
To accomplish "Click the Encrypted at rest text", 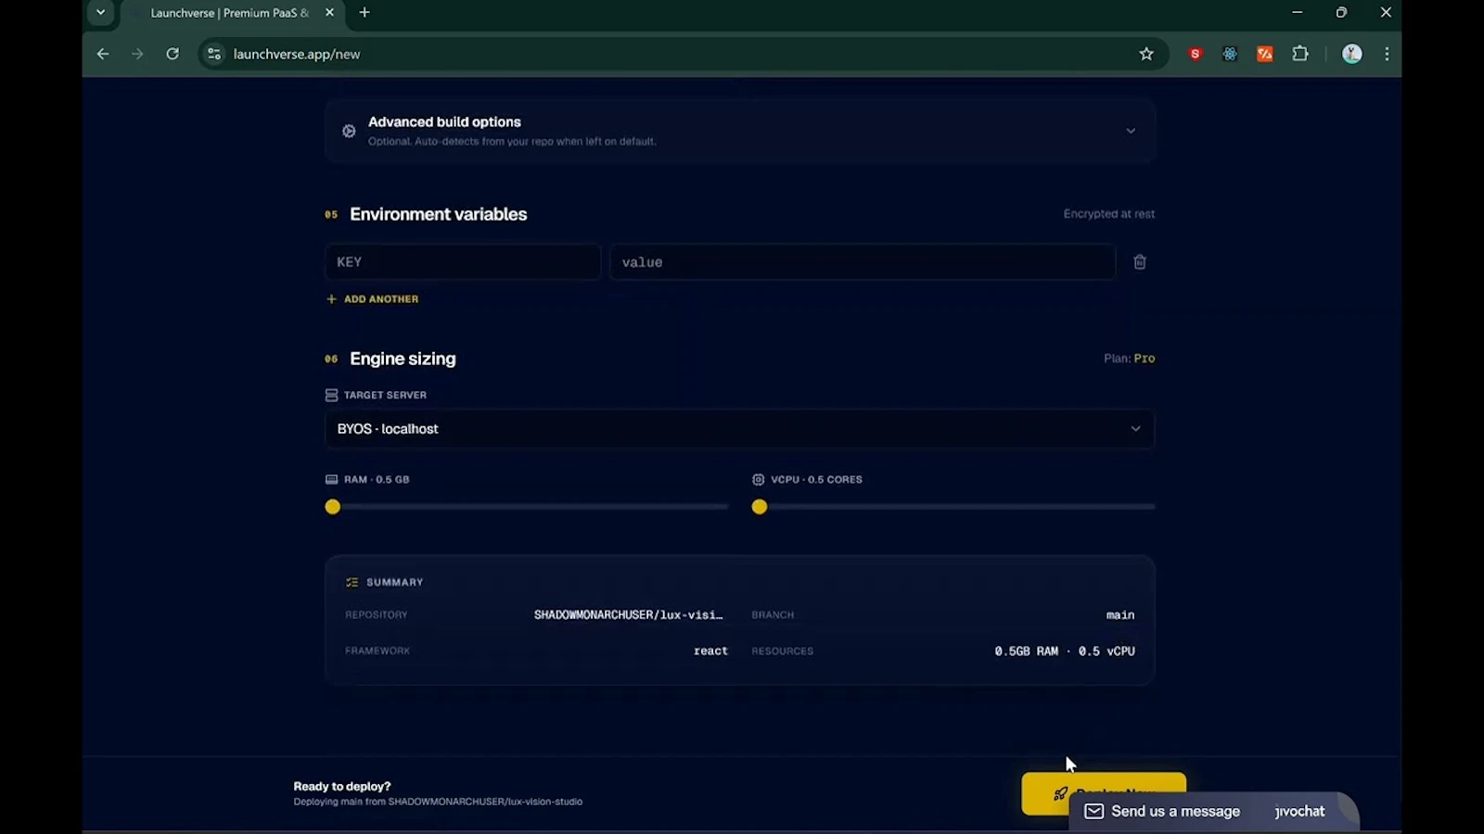I will [1109, 214].
